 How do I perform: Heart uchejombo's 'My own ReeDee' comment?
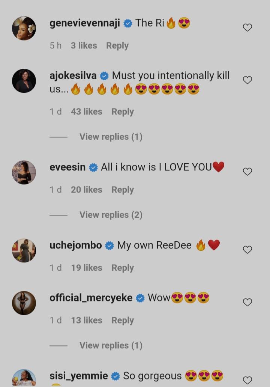[x=247, y=250]
